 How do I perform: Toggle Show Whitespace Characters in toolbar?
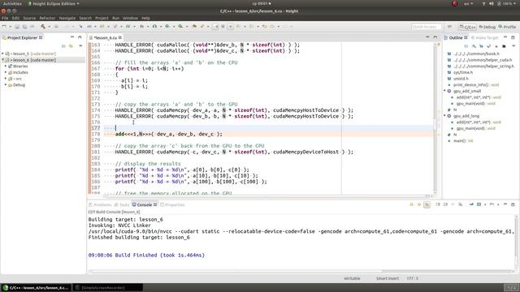[230, 27]
